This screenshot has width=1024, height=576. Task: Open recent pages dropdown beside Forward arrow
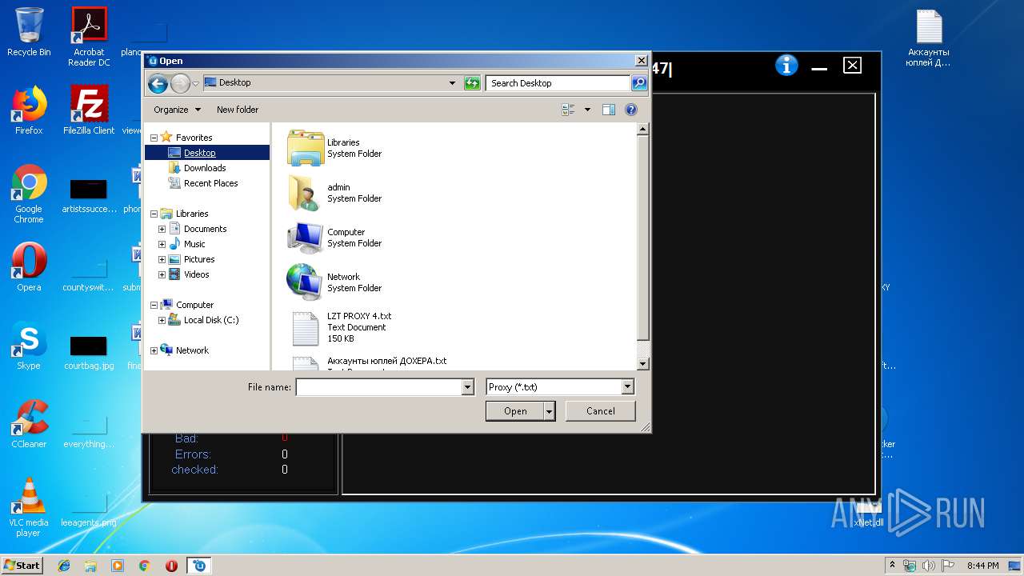pyautogui.click(x=195, y=83)
